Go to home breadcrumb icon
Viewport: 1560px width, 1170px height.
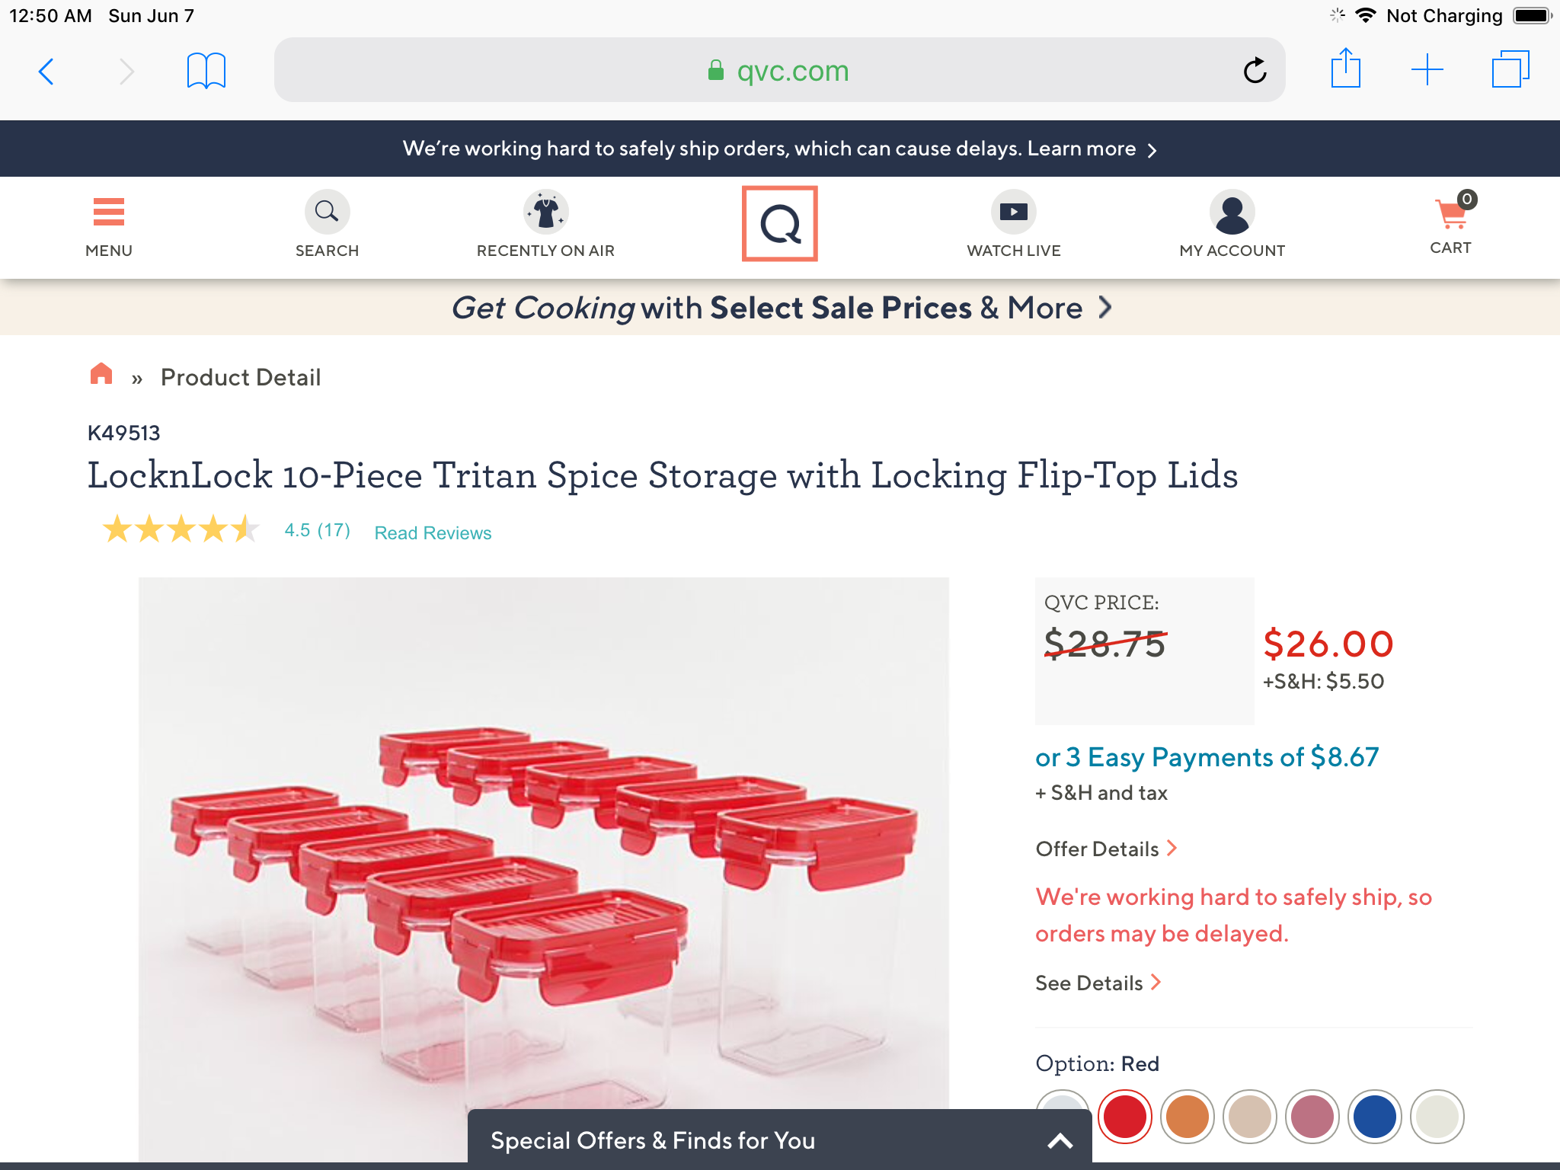pos(101,374)
